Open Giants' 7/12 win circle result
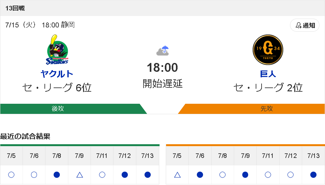Image resolution: width=325 pixels, height=185 pixels. point(290,175)
